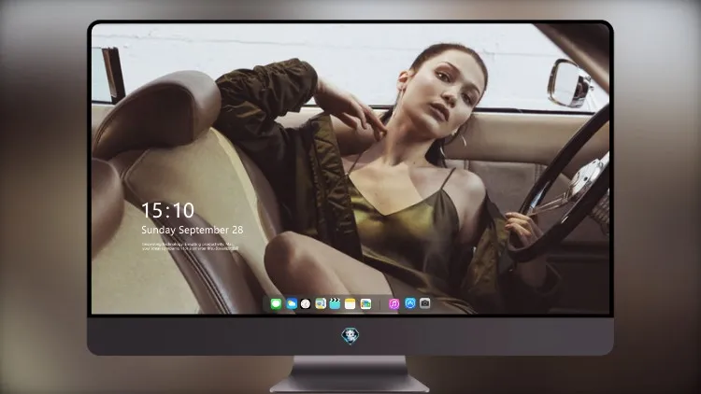701x394 pixels.
Task: Open the Clock app in dock
Action: click(306, 304)
